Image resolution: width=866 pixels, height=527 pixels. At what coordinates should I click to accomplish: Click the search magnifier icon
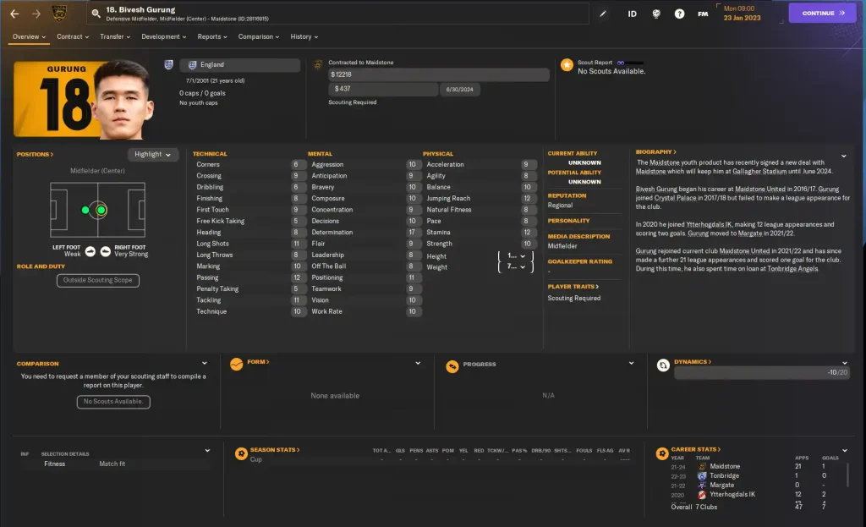(x=96, y=14)
